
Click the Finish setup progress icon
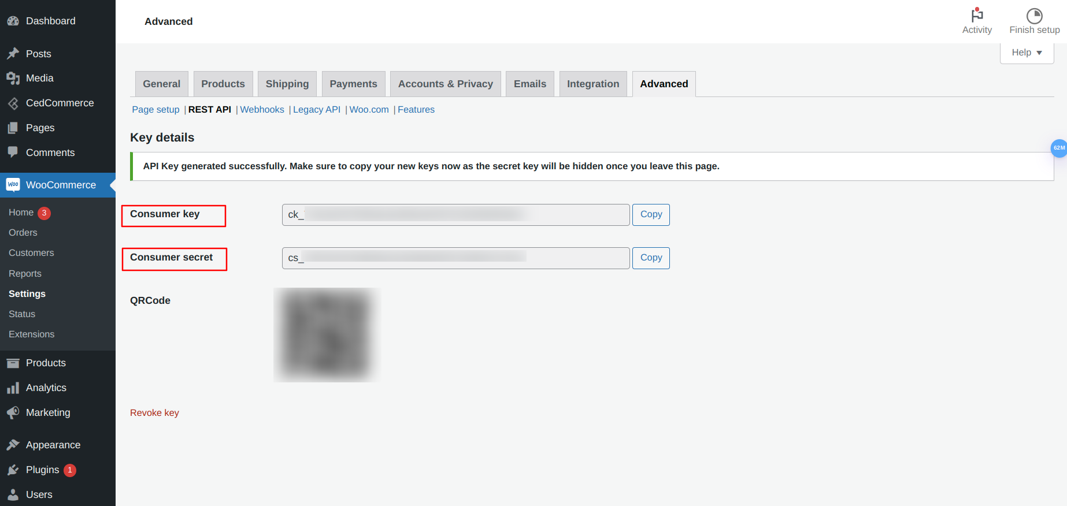pyautogui.click(x=1034, y=16)
